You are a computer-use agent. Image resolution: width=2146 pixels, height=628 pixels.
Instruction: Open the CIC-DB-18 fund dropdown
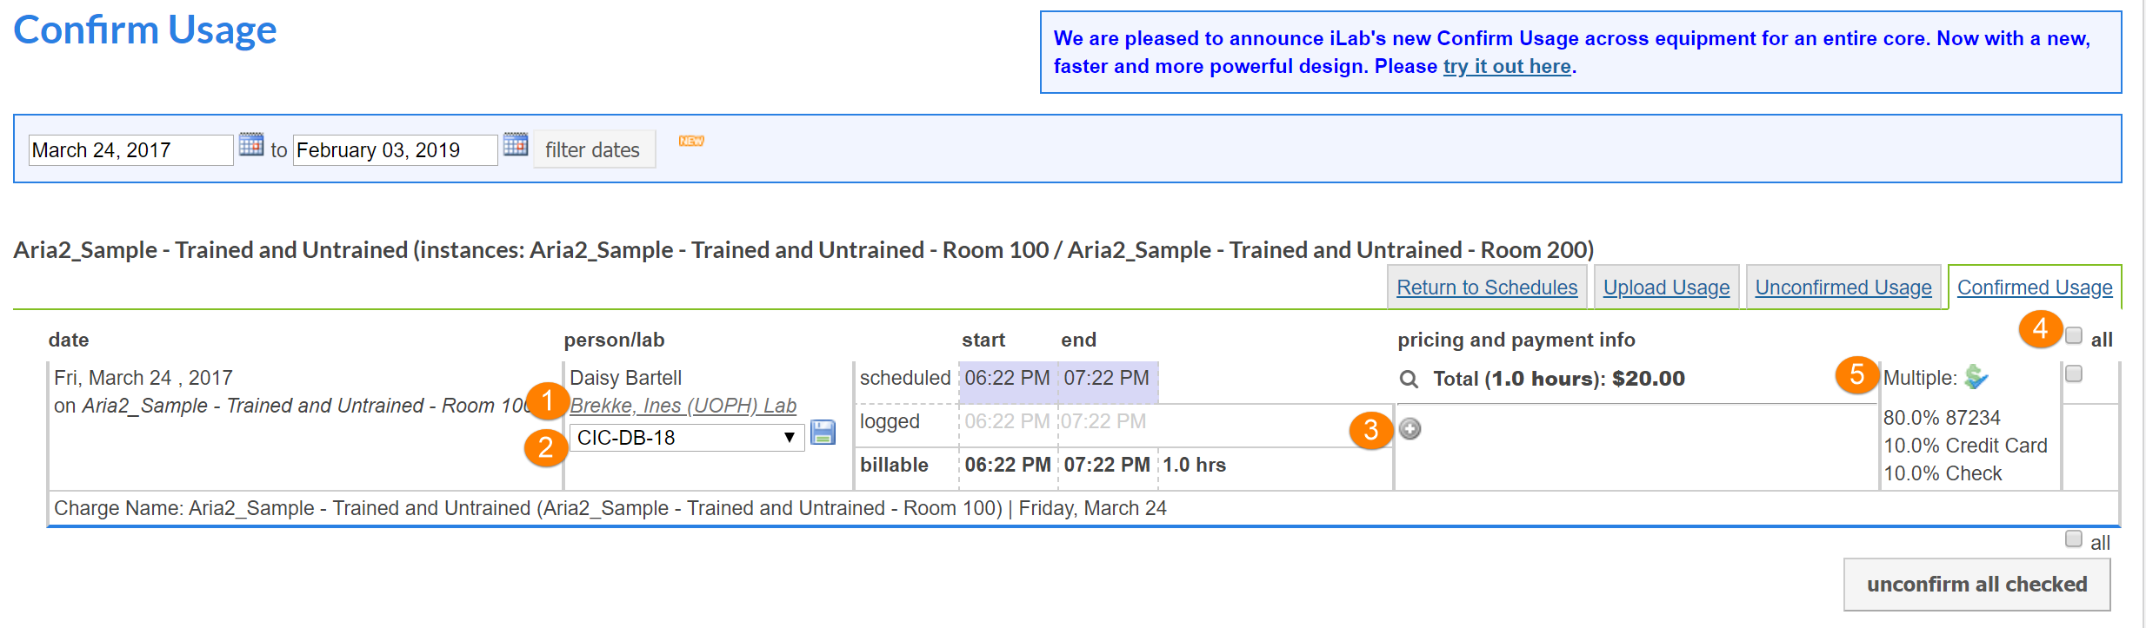click(x=687, y=438)
